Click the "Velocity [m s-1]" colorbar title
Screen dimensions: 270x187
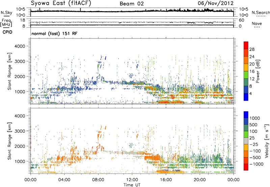(x=267, y=141)
